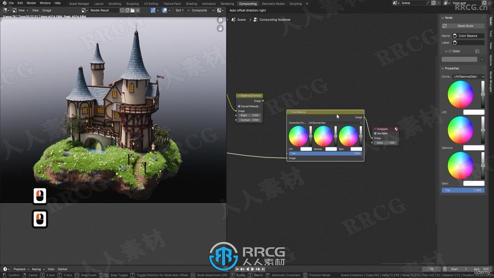Collapse the Color subpanel arrow
The width and height of the screenshot is (494, 278).
click(x=446, y=51)
